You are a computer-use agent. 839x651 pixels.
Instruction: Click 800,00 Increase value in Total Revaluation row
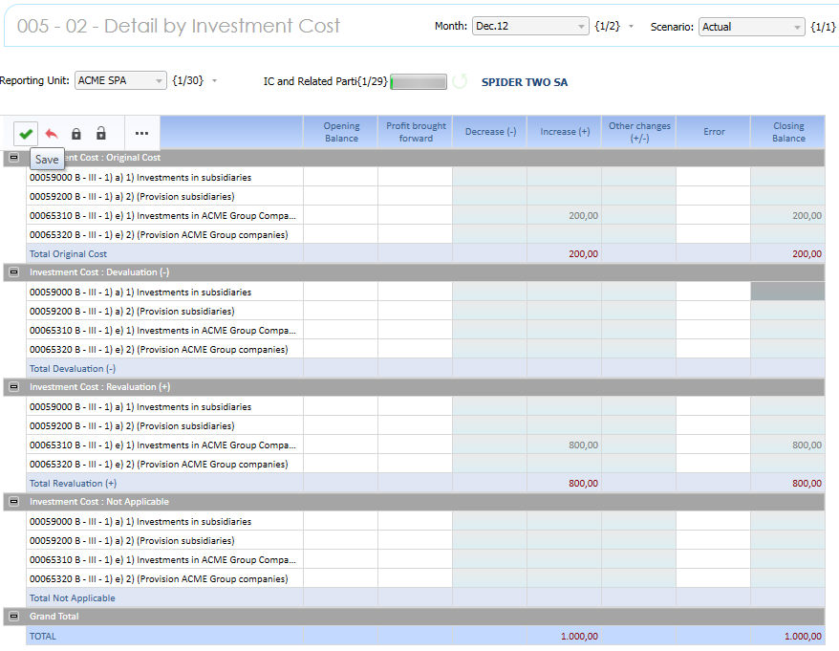pos(583,483)
